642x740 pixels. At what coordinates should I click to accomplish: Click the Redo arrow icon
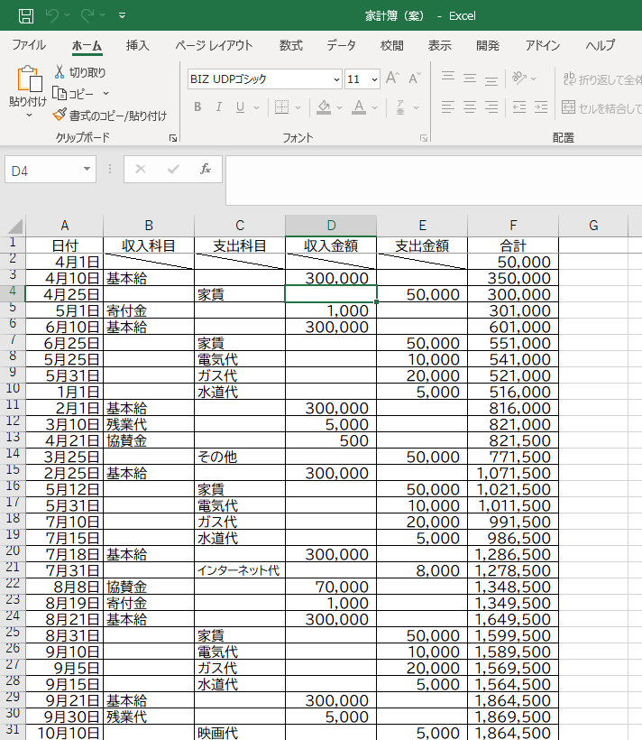click(x=87, y=15)
